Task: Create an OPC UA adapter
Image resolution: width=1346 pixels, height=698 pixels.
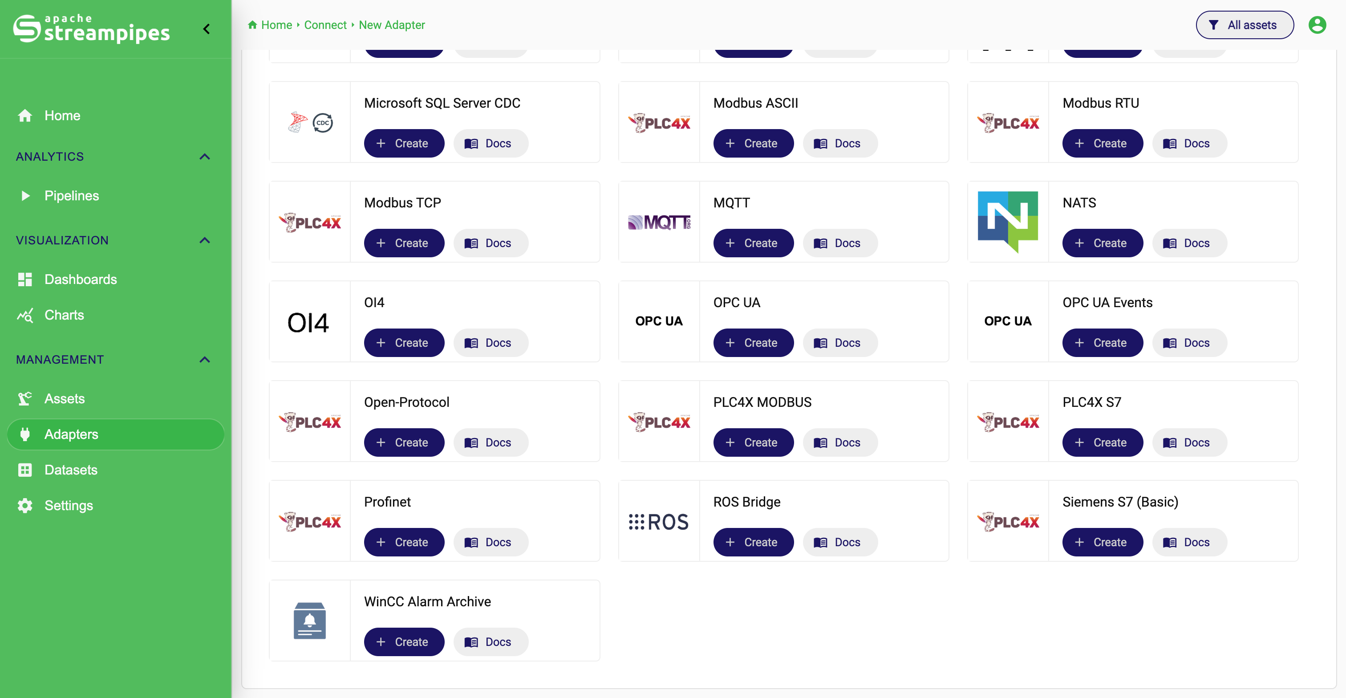Action: coord(753,343)
